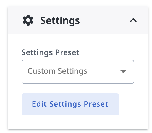Image resolution: width=152 pixels, height=133 pixels.
Task: Click empty area inside the Custom Settings field
Action: 104,72
